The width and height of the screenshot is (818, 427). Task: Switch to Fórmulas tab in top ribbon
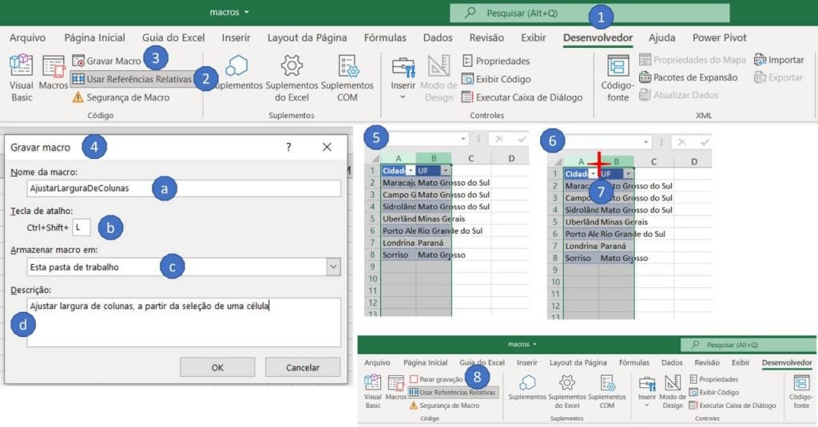pyautogui.click(x=385, y=38)
